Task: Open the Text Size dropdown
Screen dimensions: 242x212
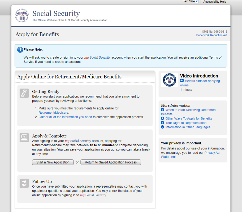Action: point(197,2)
